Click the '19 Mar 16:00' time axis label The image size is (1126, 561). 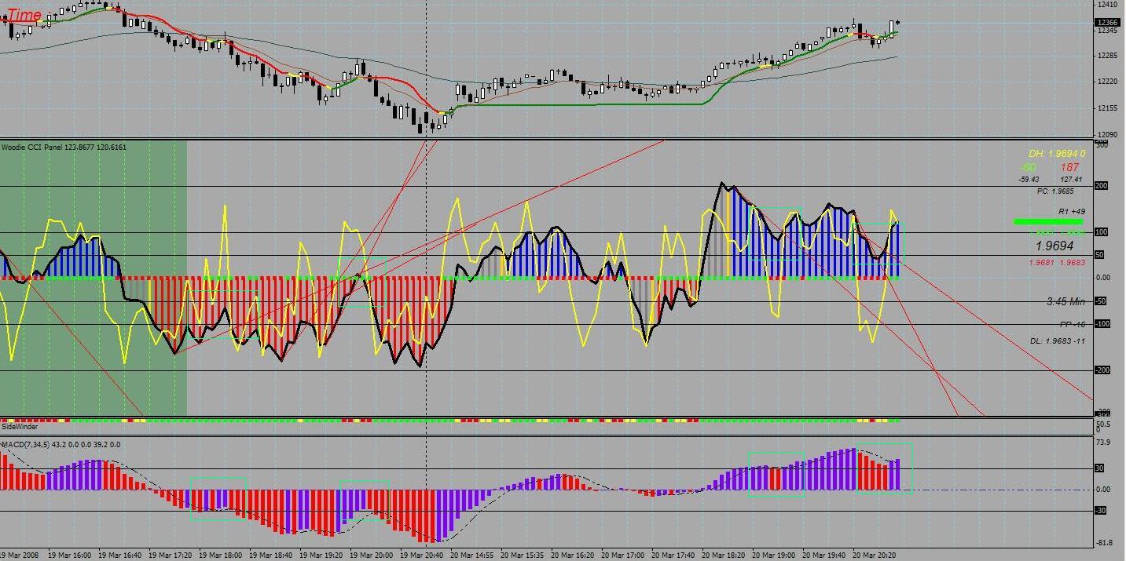pyautogui.click(x=69, y=555)
